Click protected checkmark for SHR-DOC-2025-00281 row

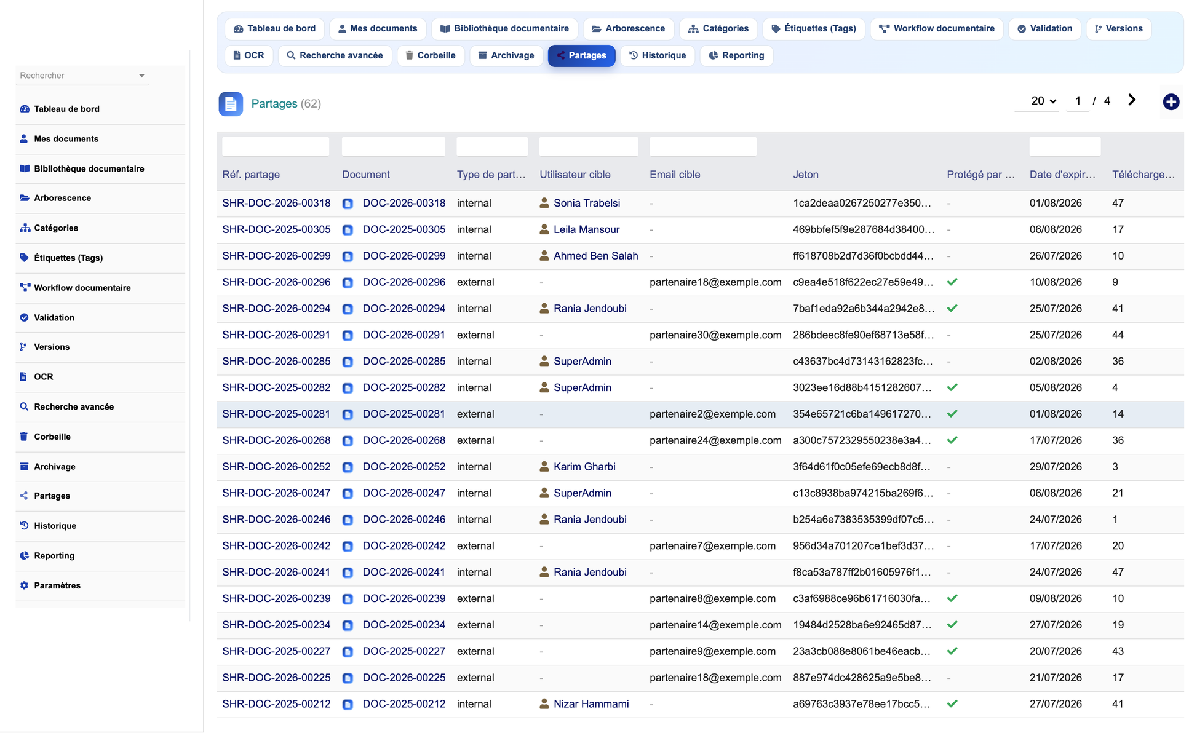pyautogui.click(x=952, y=414)
